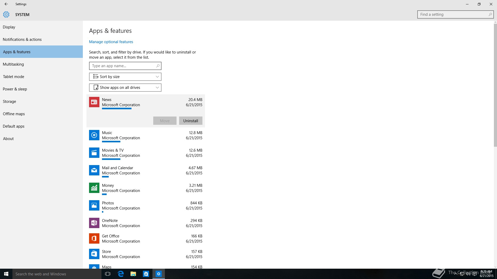Click the Store app icon in list
This screenshot has width=497, height=279.
point(94,254)
